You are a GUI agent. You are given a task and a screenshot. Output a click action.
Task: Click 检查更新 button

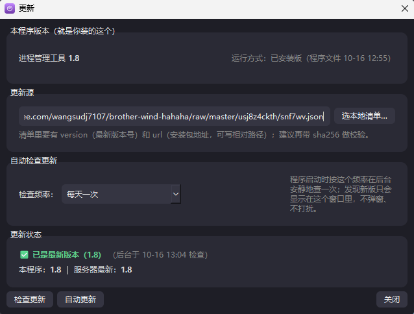tap(30, 300)
